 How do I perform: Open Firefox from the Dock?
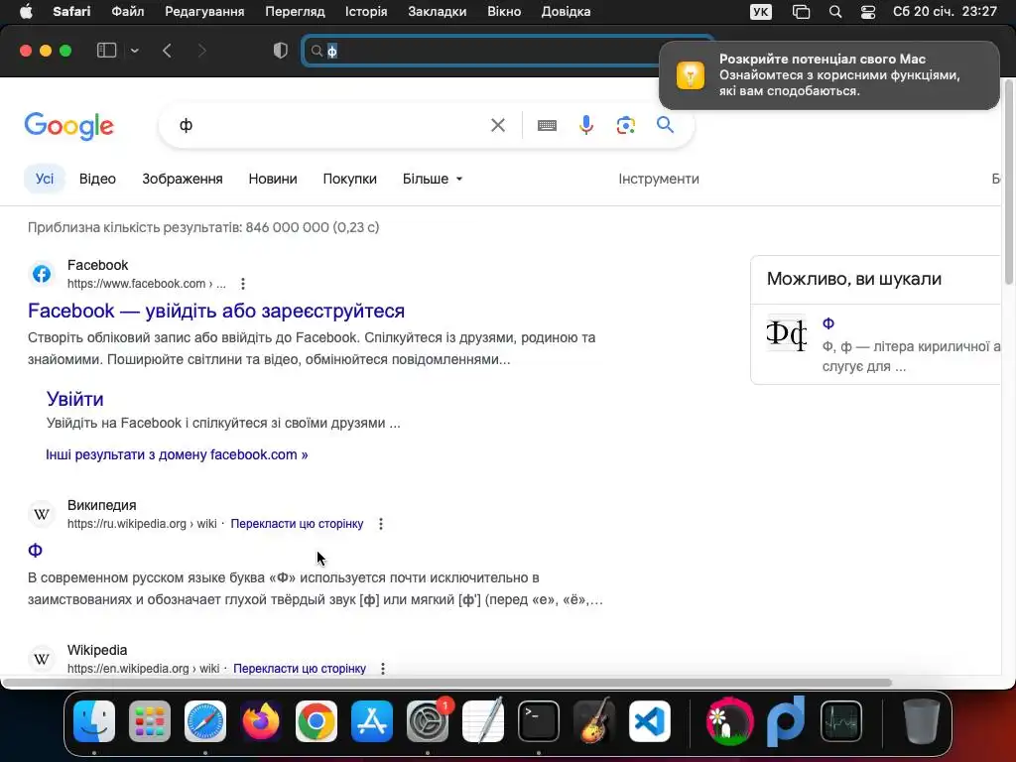tap(261, 721)
